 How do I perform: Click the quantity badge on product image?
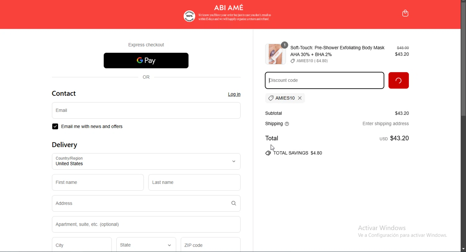[x=285, y=45]
